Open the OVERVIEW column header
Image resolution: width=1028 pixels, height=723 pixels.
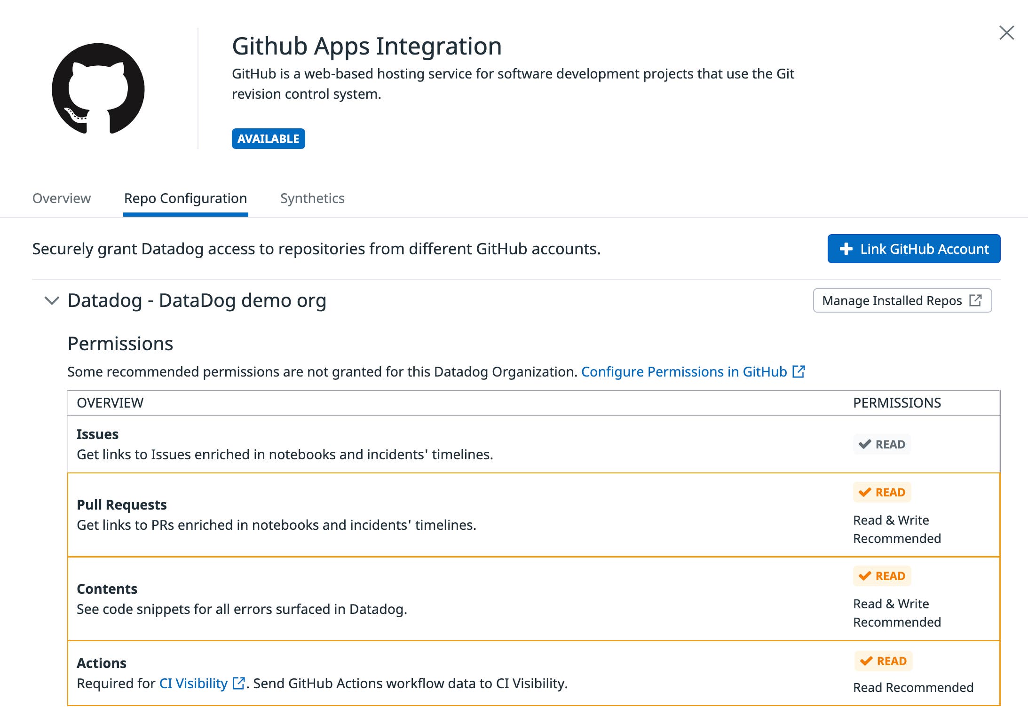(x=111, y=402)
